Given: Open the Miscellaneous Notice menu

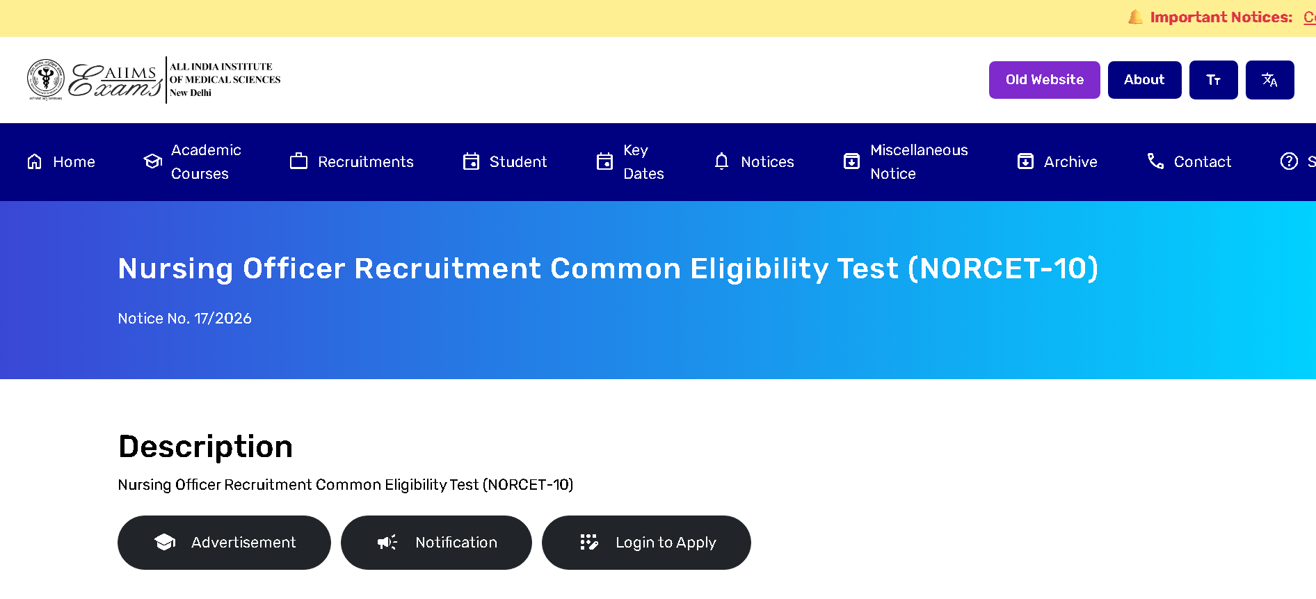Looking at the screenshot, I should (x=905, y=162).
